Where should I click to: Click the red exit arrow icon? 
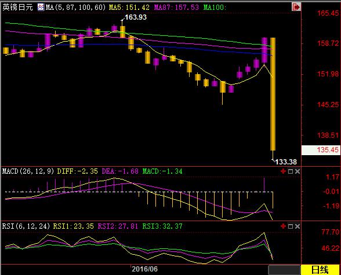(x=296, y=7)
